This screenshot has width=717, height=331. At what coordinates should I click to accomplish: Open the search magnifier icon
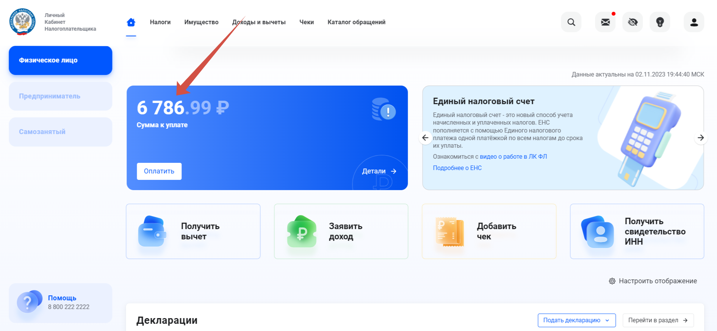pos(571,22)
